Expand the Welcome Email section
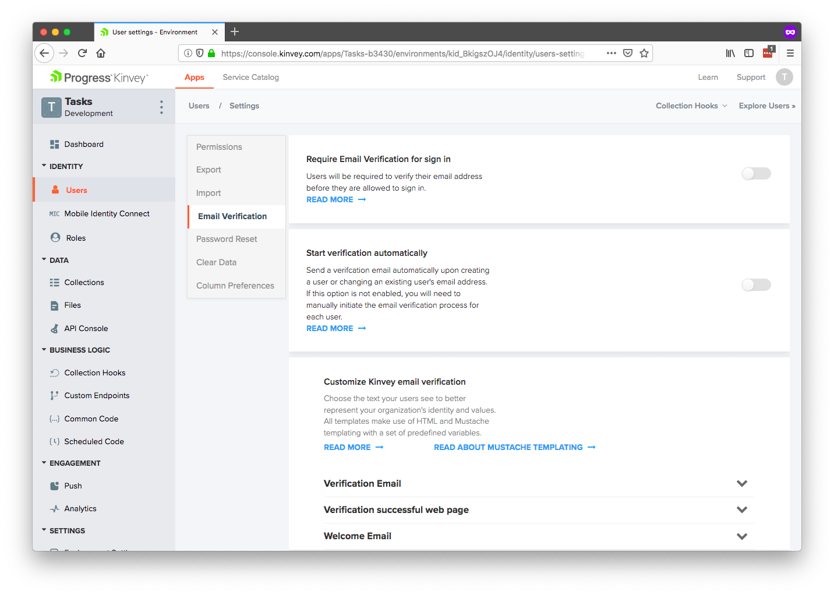The width and height of the screenshot is (834, 594). click(742, 536)
